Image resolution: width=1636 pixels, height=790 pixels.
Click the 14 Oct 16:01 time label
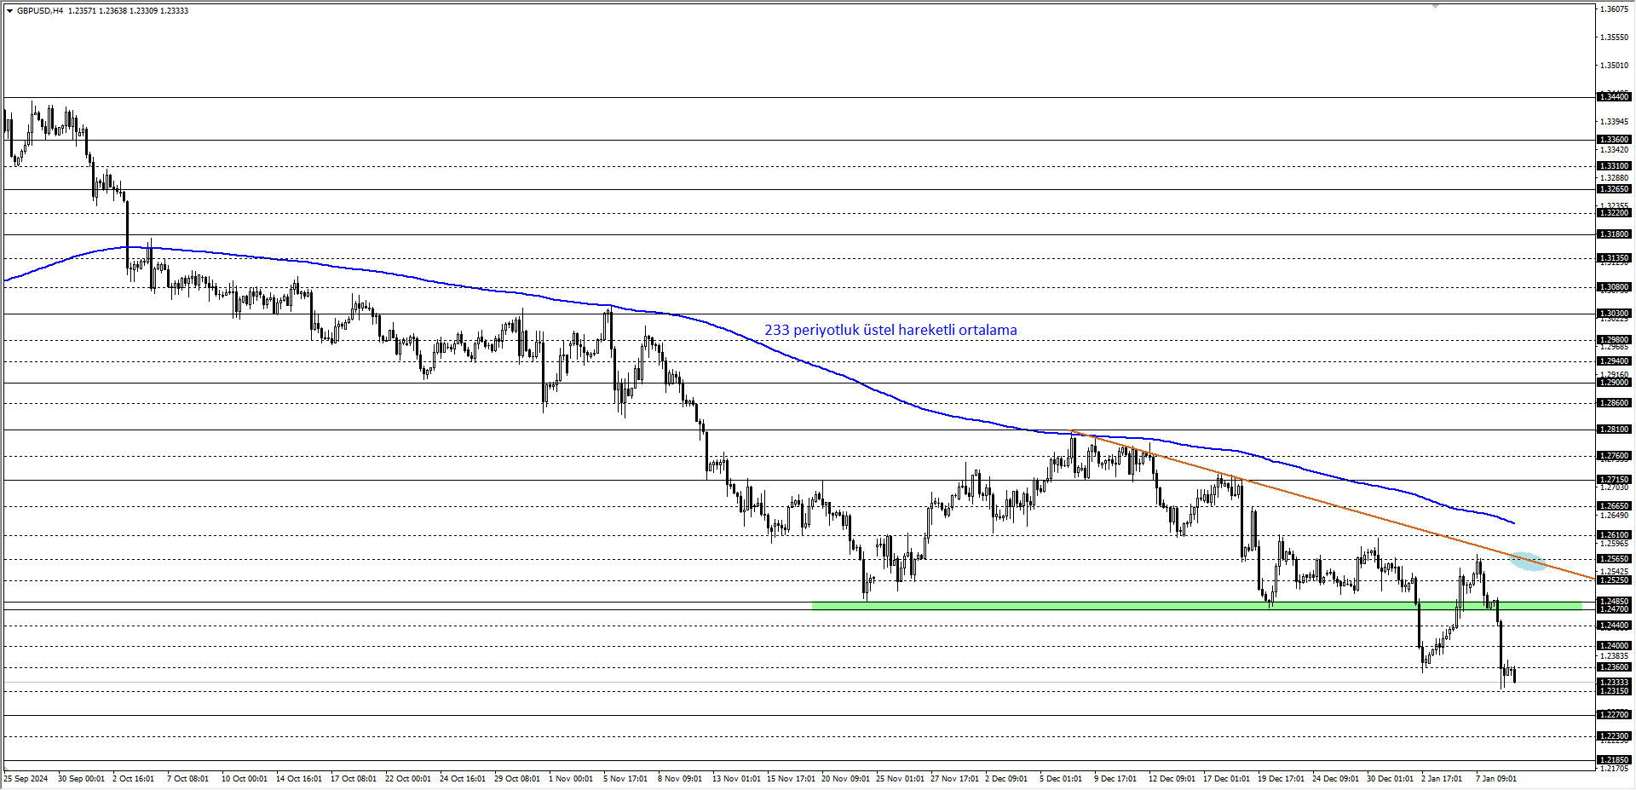point(299,779)
